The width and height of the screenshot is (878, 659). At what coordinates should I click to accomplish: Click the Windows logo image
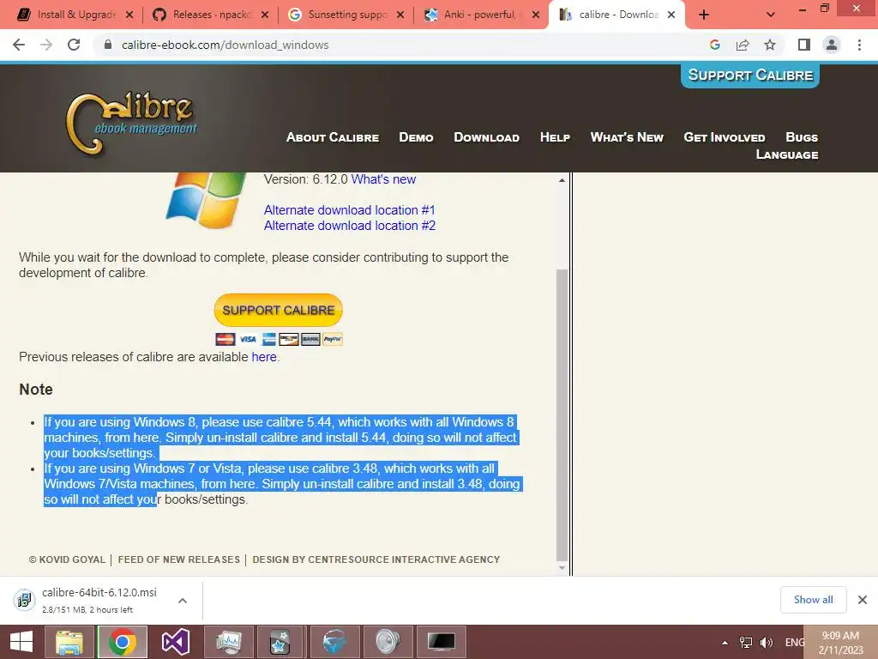(x=207, y=199)
